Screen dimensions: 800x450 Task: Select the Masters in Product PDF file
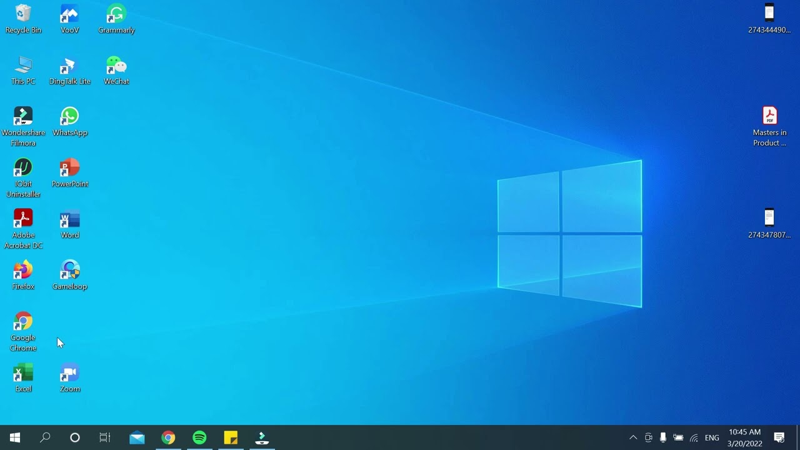click(769, 127)
